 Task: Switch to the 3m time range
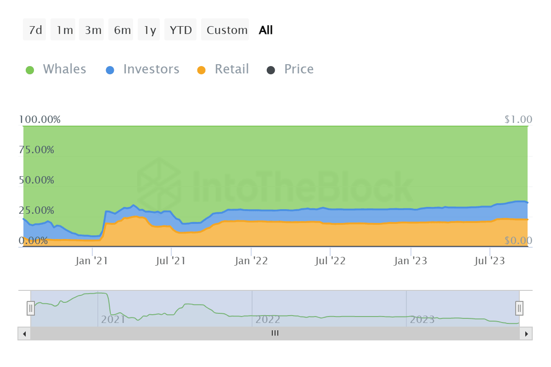point(93,30)
